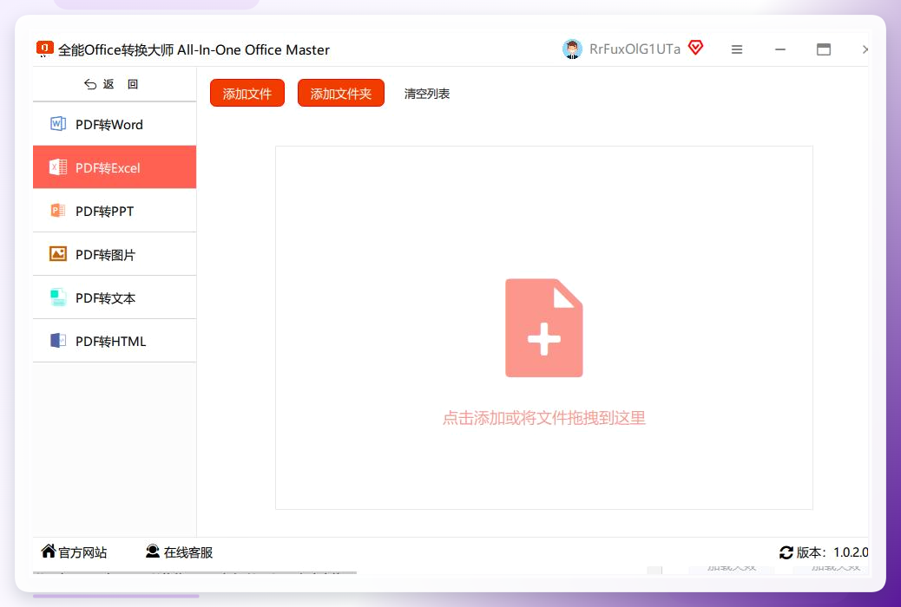Click the 添加文件夹 button

[x=341, y=93]
